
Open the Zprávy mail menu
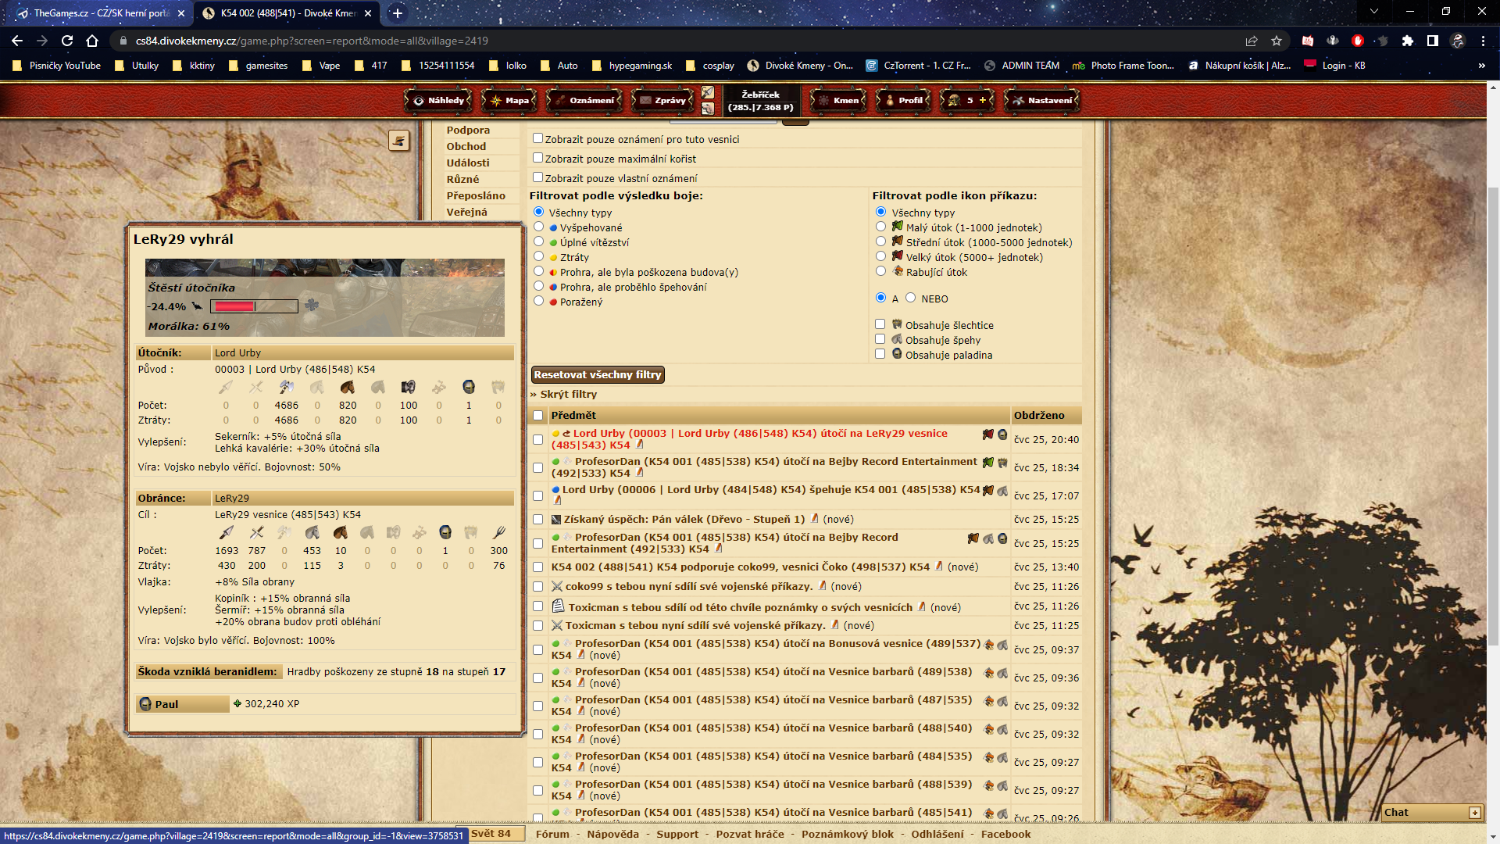[x=664, y=100]
